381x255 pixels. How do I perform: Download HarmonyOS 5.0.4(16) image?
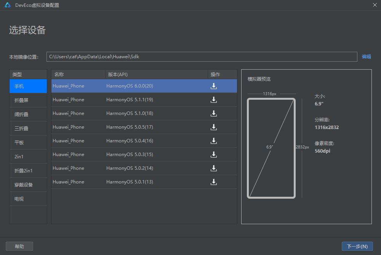(214, 141)
